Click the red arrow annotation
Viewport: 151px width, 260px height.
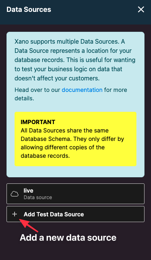click(x=29, y=226)
